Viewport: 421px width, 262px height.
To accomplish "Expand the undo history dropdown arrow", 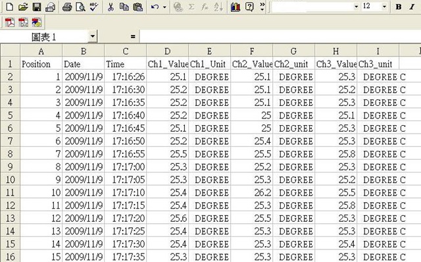I will (x=164, y=7).
